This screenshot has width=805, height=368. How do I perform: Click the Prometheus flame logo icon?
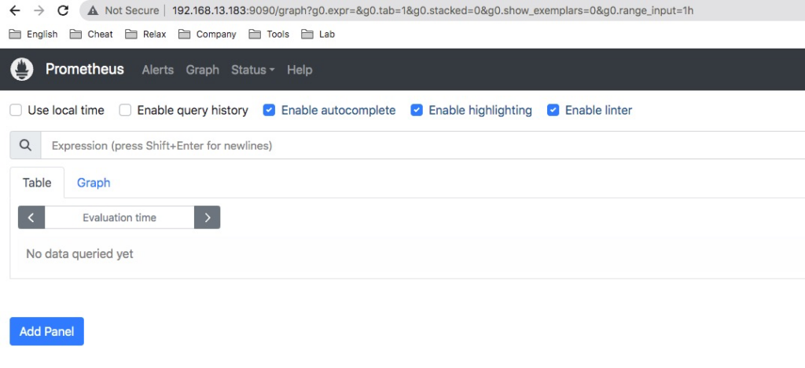21,69
